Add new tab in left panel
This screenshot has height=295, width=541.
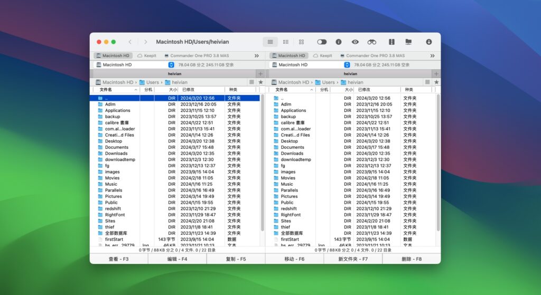coord(260,74)
